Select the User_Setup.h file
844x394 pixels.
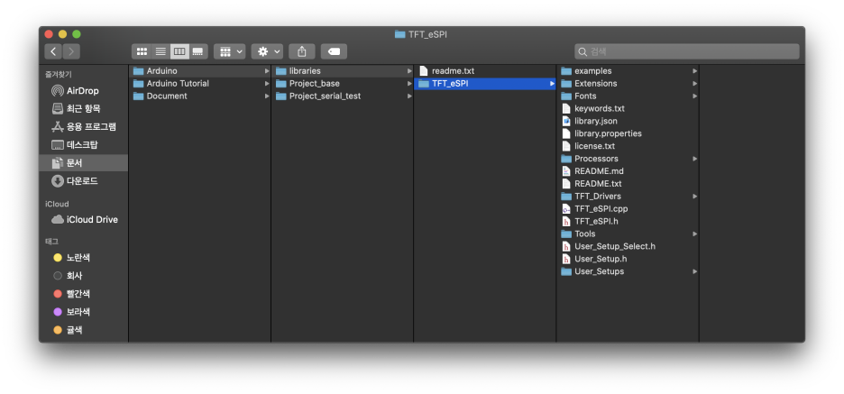[x=628, y=259]
